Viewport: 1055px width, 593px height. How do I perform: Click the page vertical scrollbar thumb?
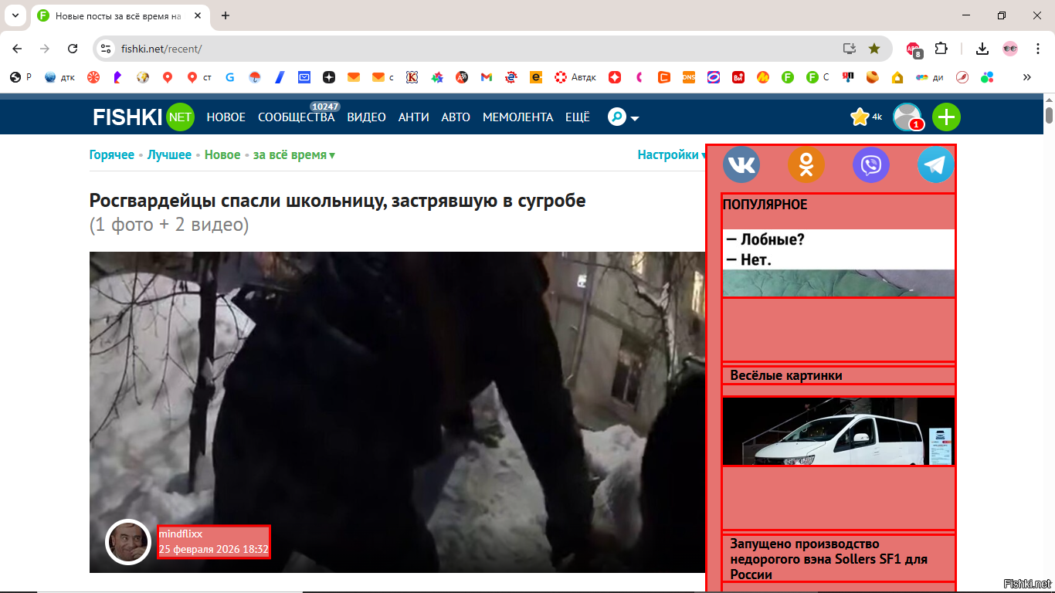[1049, 116]
